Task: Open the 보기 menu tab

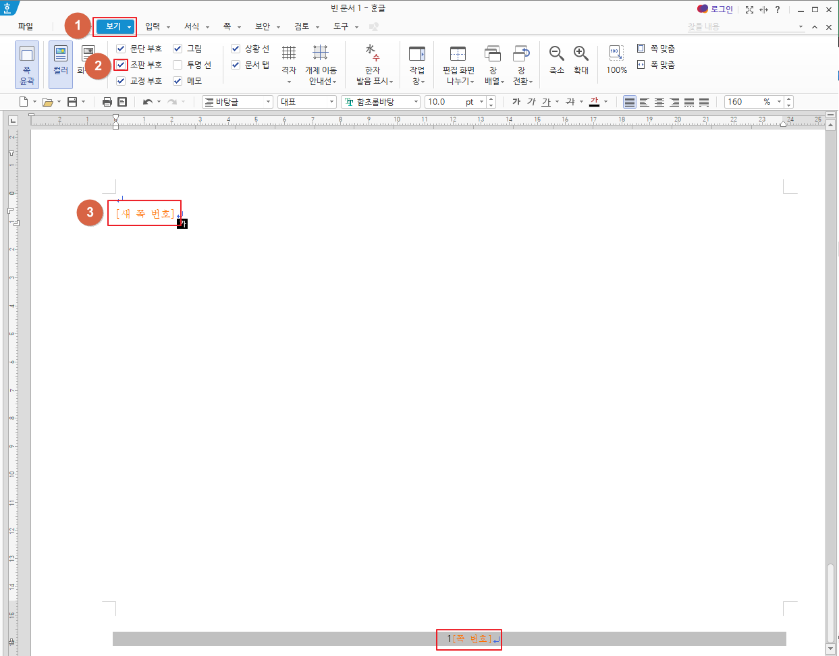Action: tap(115, 26)
